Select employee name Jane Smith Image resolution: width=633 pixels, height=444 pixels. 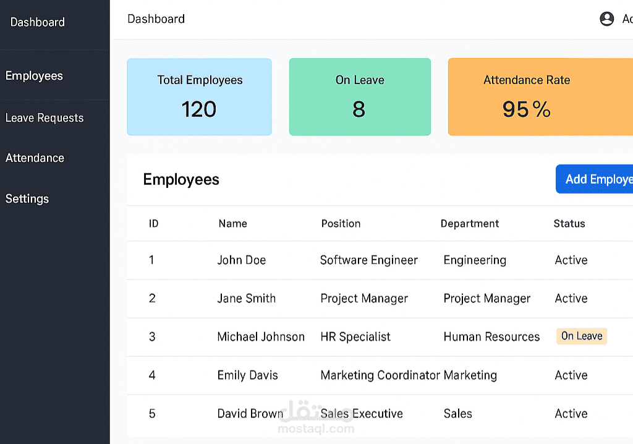(x=246, y=299)
